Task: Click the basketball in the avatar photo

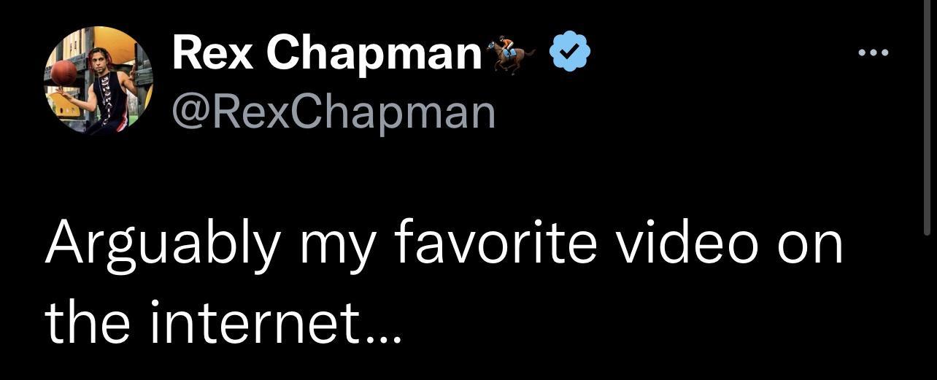Action: click(x=64, y=72)
